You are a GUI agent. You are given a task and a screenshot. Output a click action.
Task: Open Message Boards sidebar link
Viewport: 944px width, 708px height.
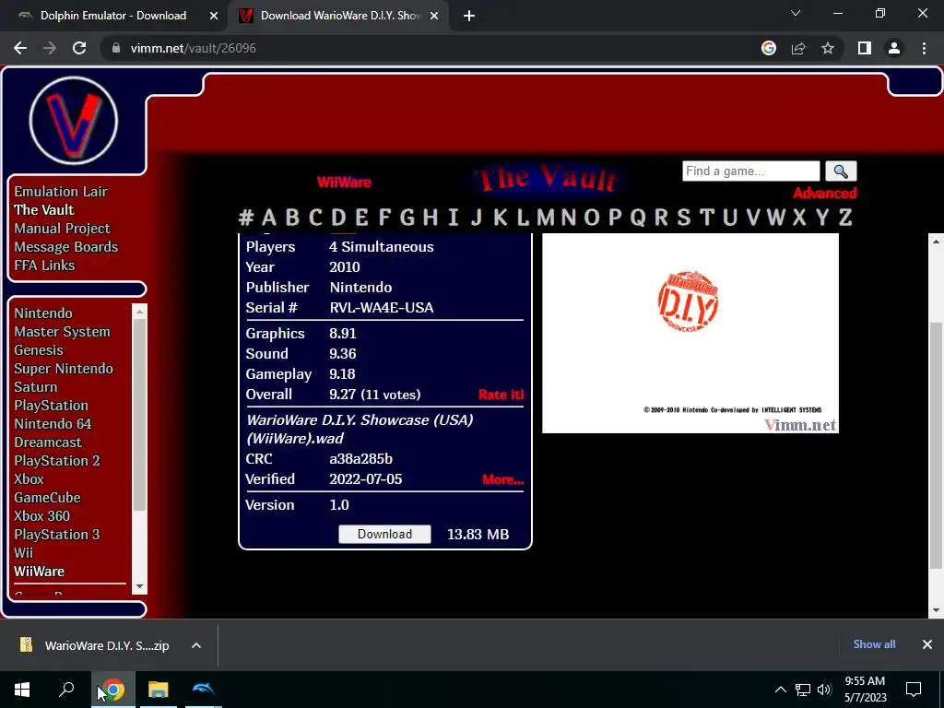click(x=66, y=247)
